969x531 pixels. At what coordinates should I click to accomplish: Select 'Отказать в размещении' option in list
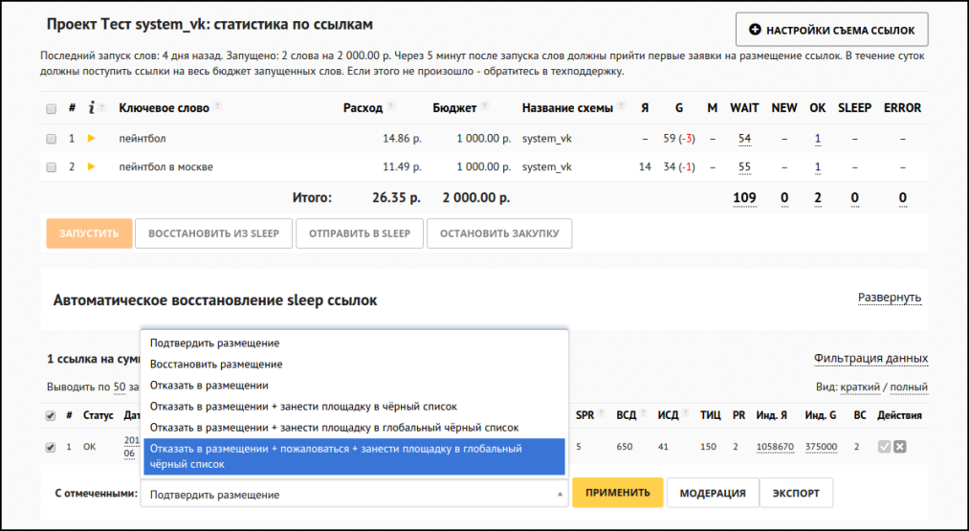(x=209, y=386)
